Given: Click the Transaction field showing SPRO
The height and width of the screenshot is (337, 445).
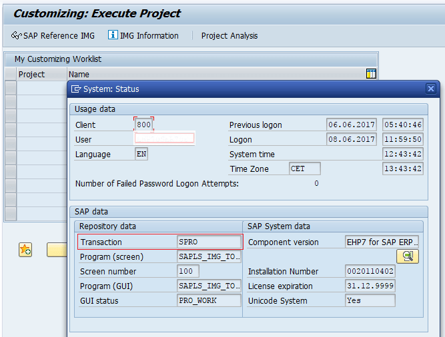Looking at the screenshot, I should point(208,242).
